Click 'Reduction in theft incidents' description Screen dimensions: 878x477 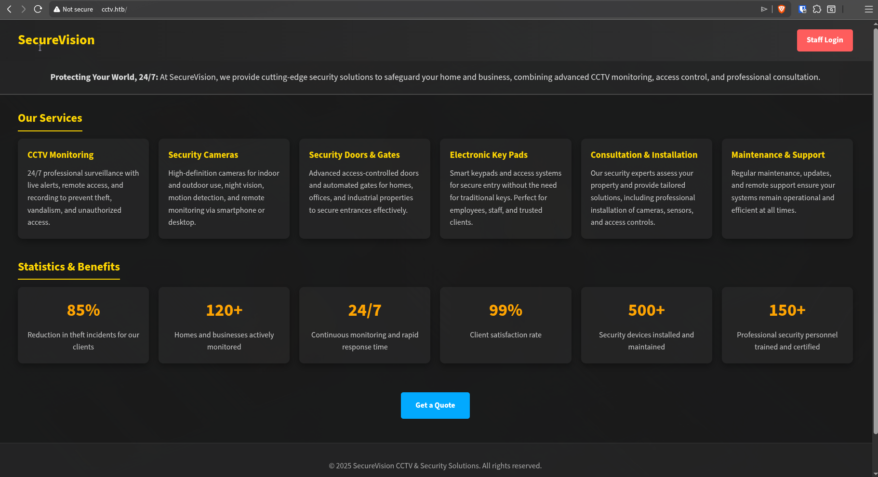pos(83,341)
